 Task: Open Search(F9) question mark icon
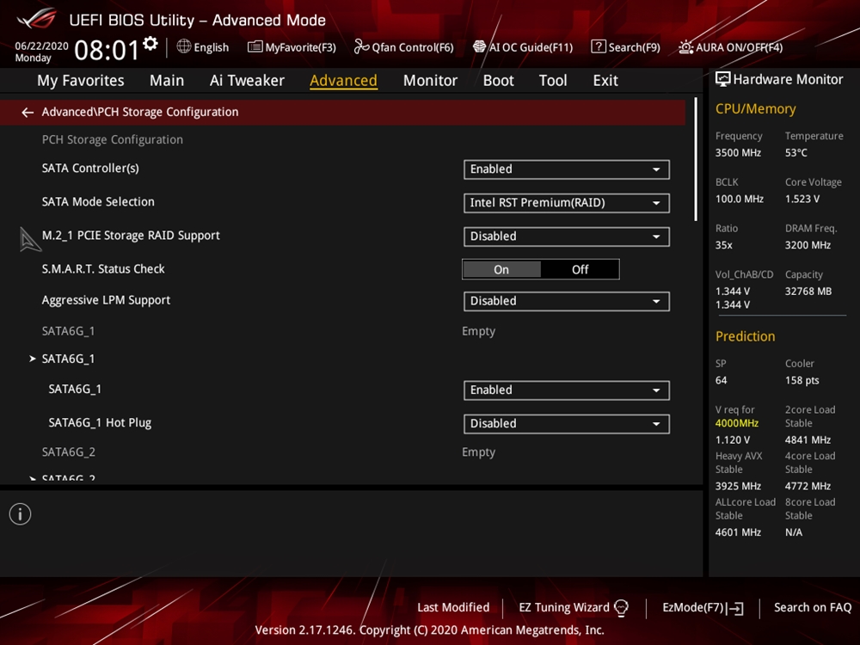click(599, 46)
